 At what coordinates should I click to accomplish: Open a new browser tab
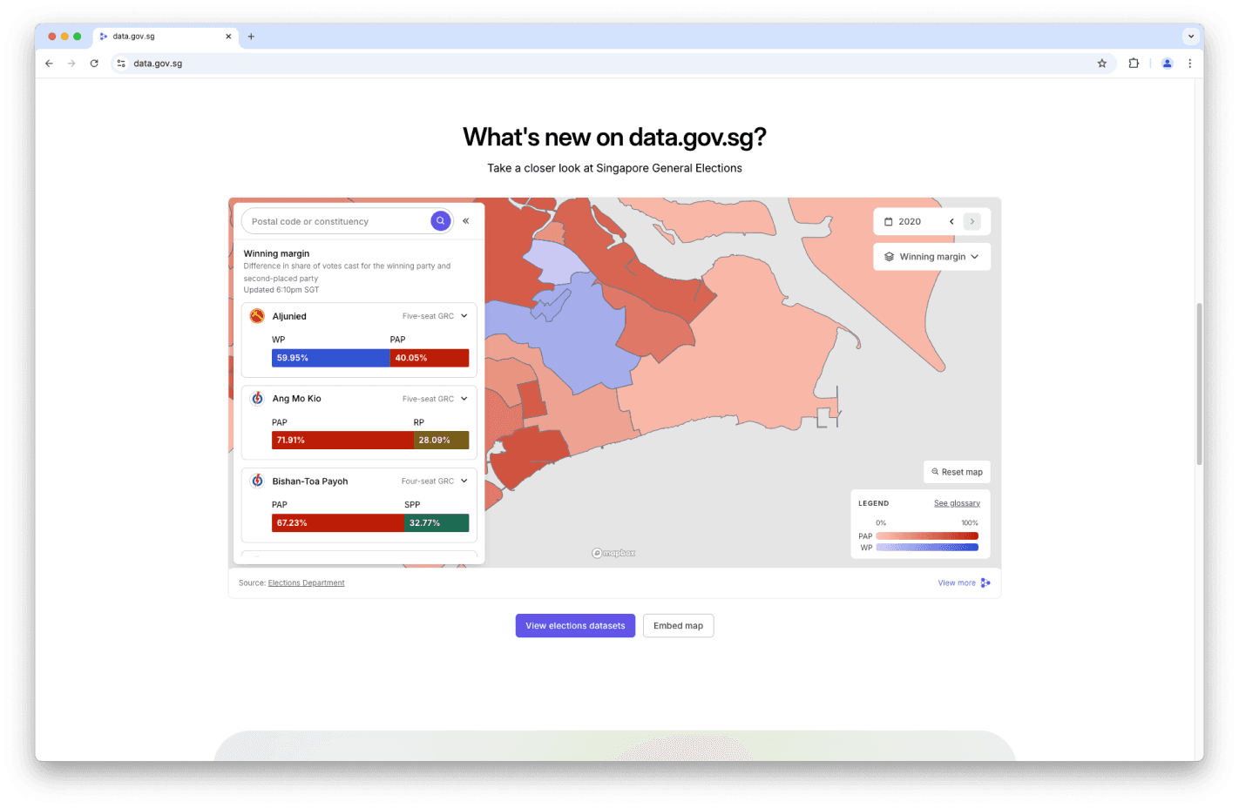(x=251, y=37)
